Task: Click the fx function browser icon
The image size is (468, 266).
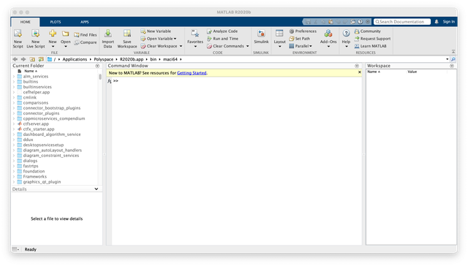Action: point(109,81)
